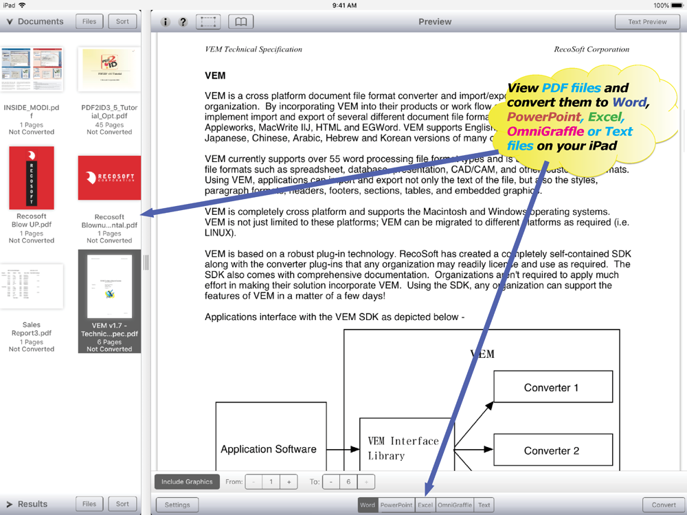
Task: Decrease the From page number
Action: click(x=254, y=482)
